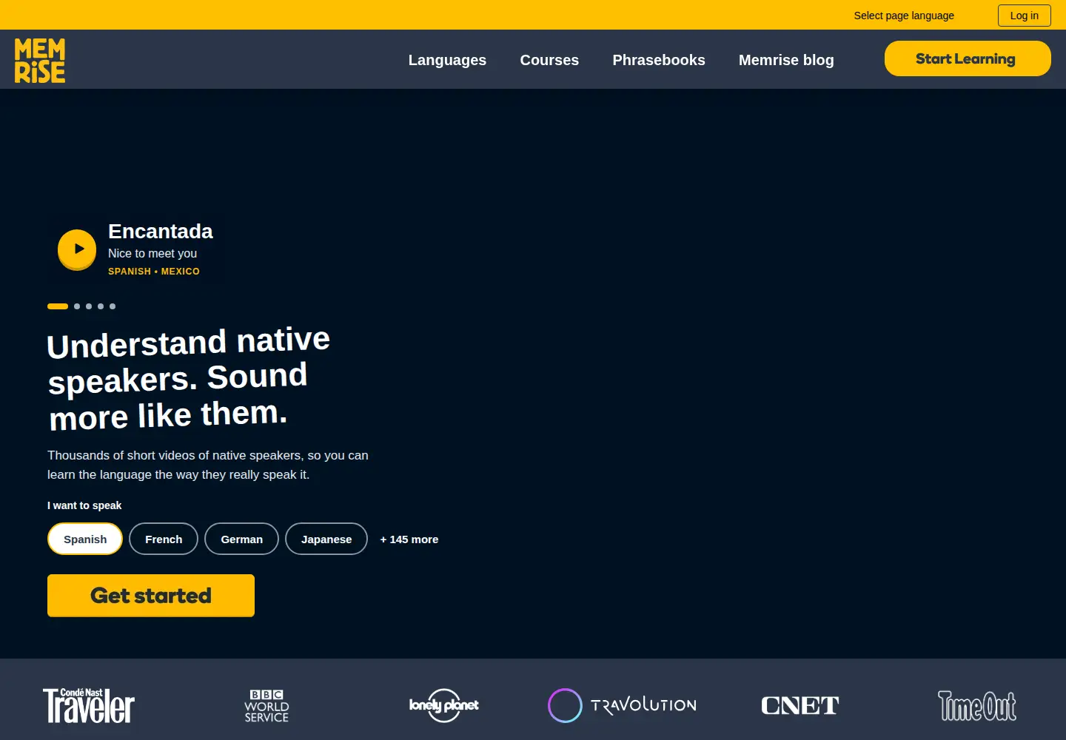Screen dimensions: 1066x740
Task: Click the 'Nice to meet you' translation
Action: tap(152, 253)
